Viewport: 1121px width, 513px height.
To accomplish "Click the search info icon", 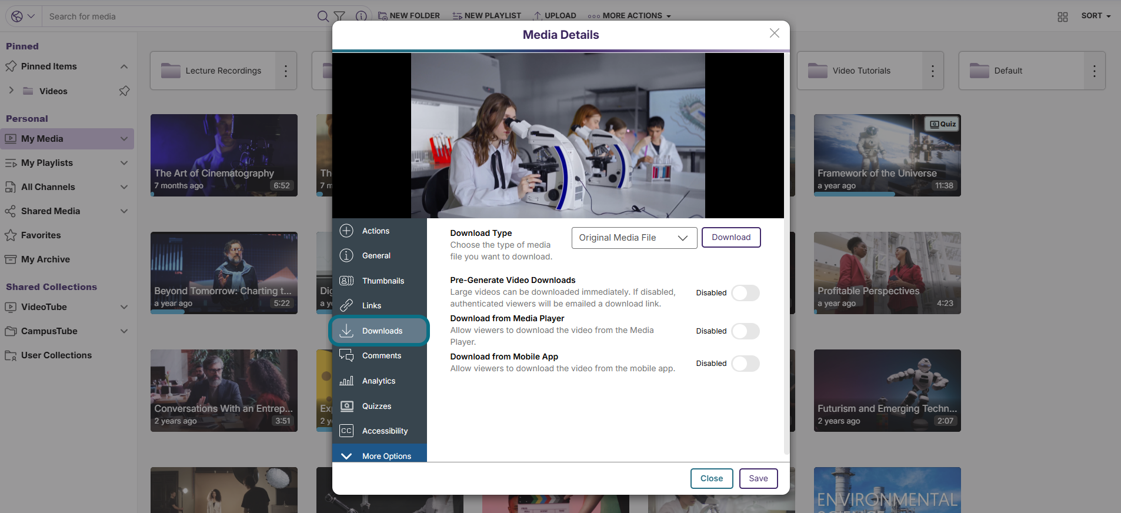I will click(361, 16).
